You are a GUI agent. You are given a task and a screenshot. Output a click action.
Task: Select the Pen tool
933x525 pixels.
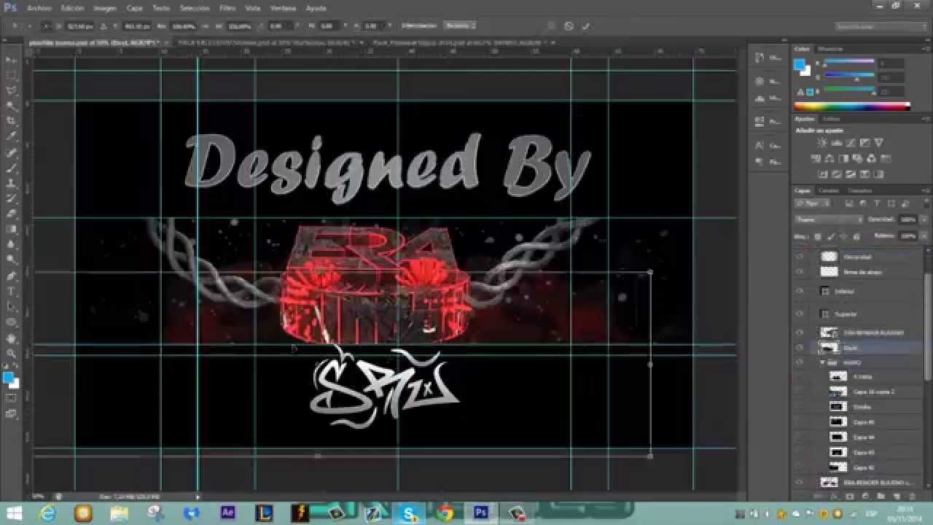point(11,276)
